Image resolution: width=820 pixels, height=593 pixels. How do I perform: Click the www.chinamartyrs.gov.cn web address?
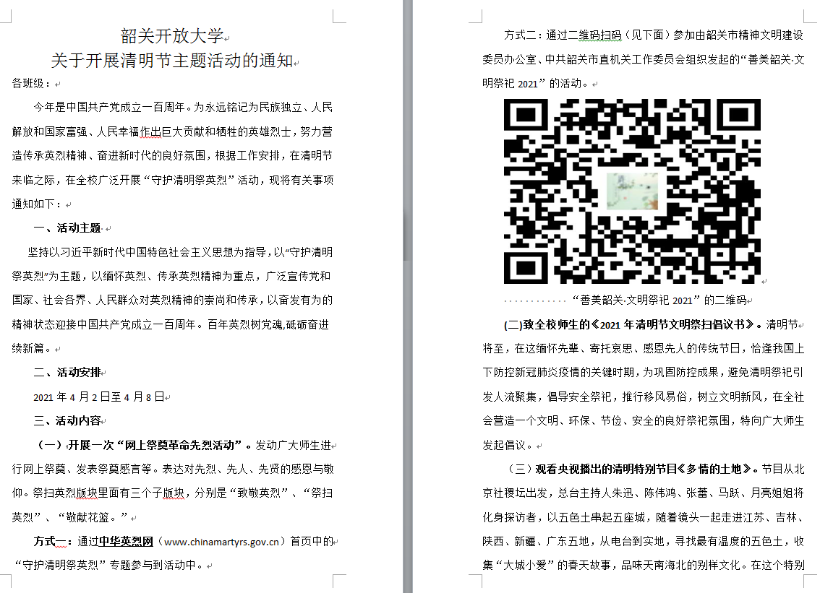point(223,541)
